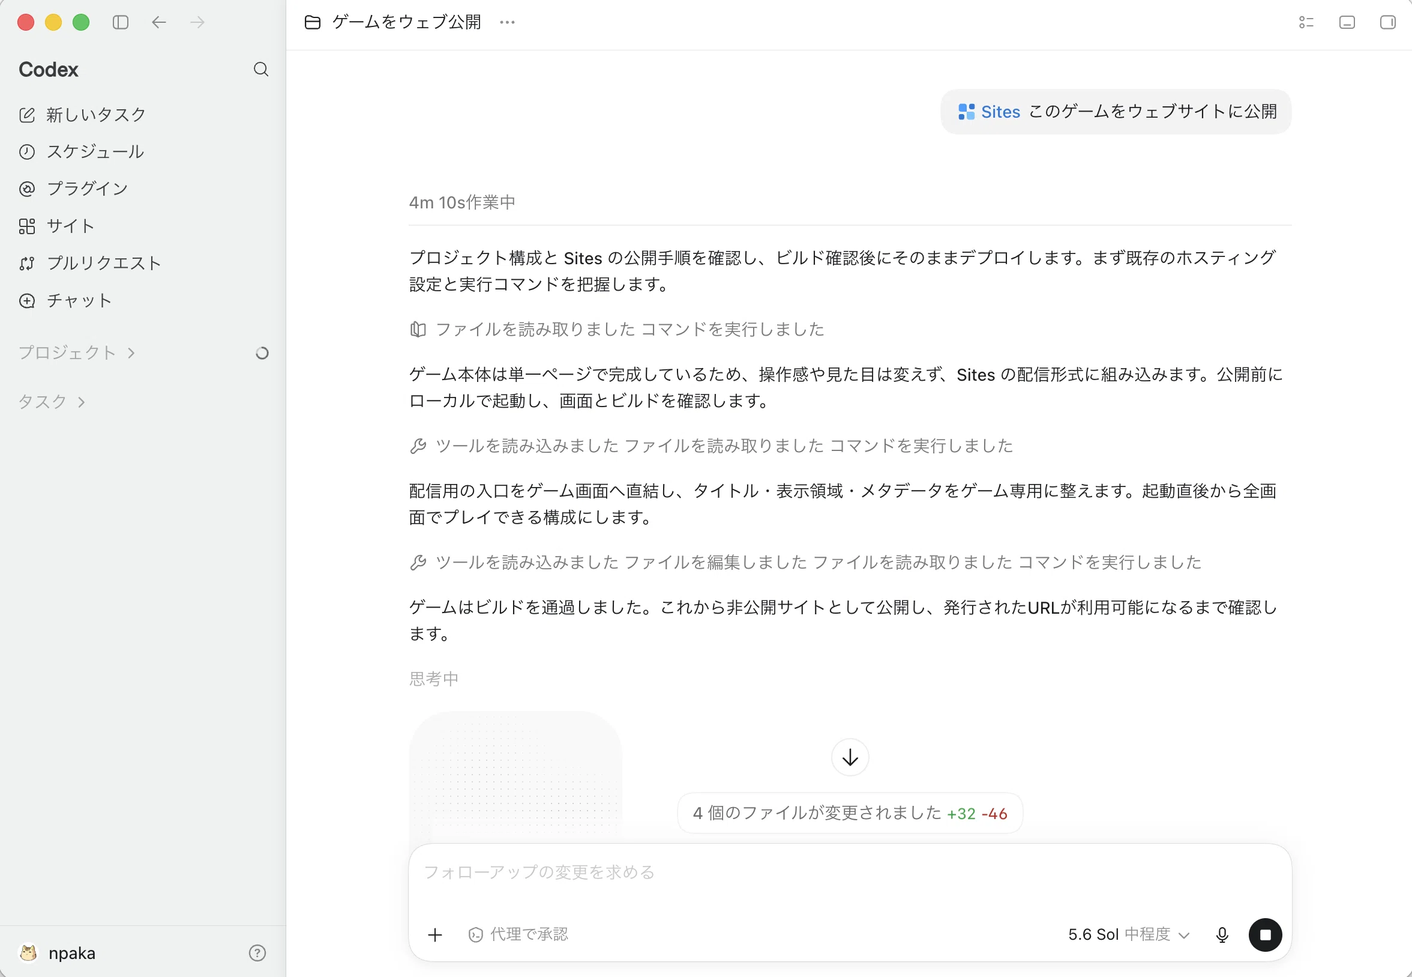Viewport: 1412px width, 977px height.
Task: Open search in the Codex sidebar
Action: tap(261, 69)
